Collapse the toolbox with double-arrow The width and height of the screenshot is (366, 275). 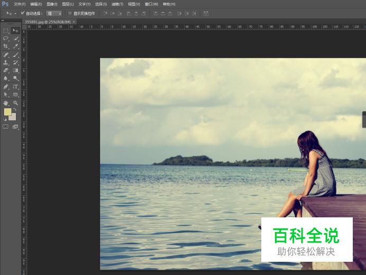(3, 21)
